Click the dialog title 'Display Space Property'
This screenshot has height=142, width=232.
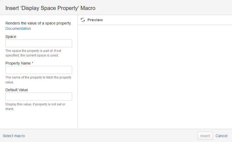click(50, 8)
